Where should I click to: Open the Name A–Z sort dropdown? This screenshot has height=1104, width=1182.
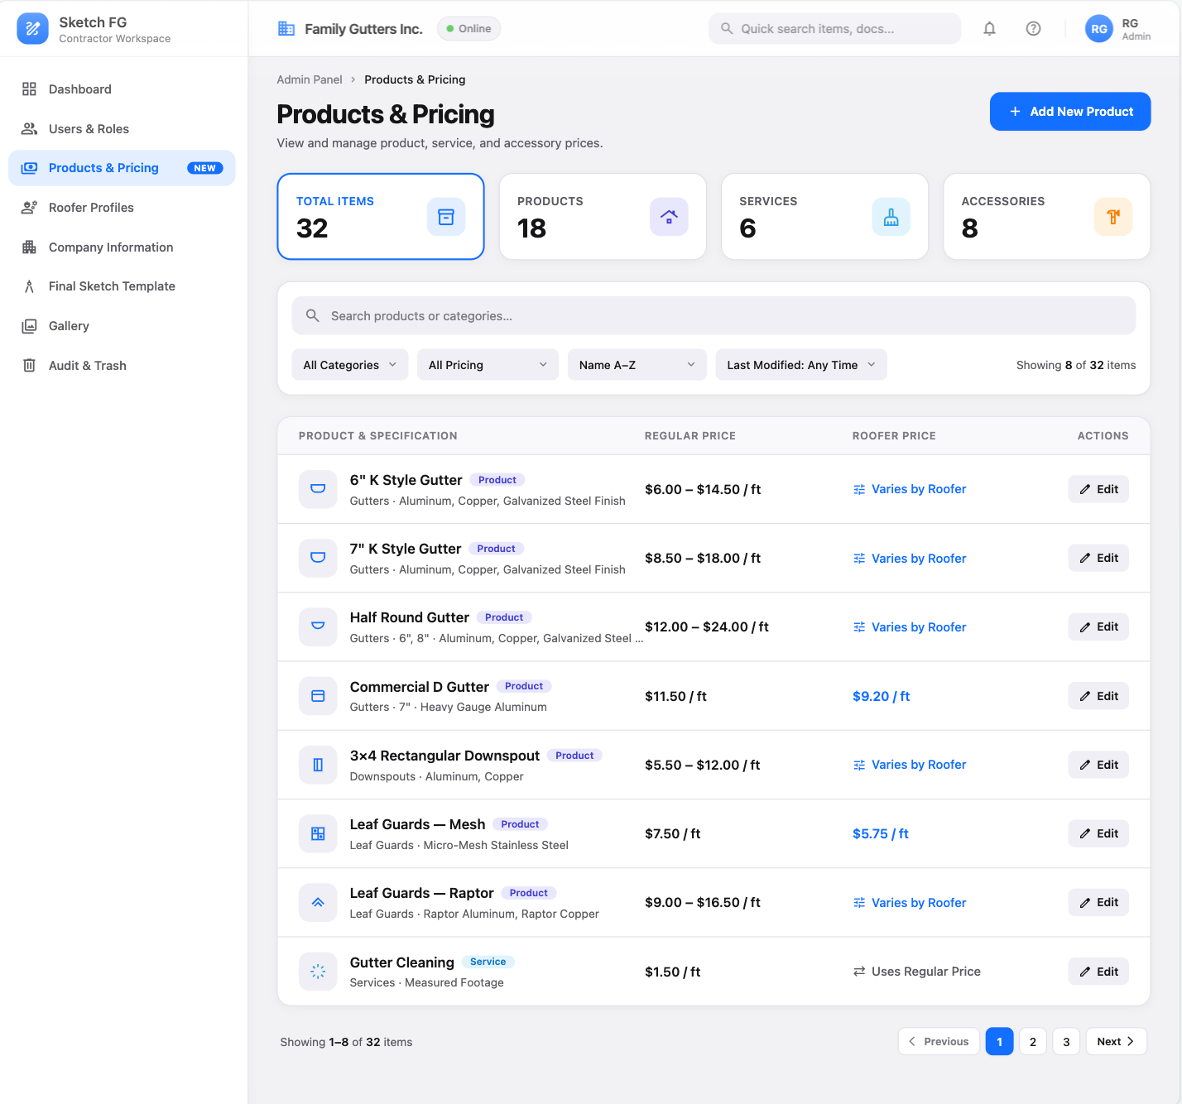[x=637, y=365]
